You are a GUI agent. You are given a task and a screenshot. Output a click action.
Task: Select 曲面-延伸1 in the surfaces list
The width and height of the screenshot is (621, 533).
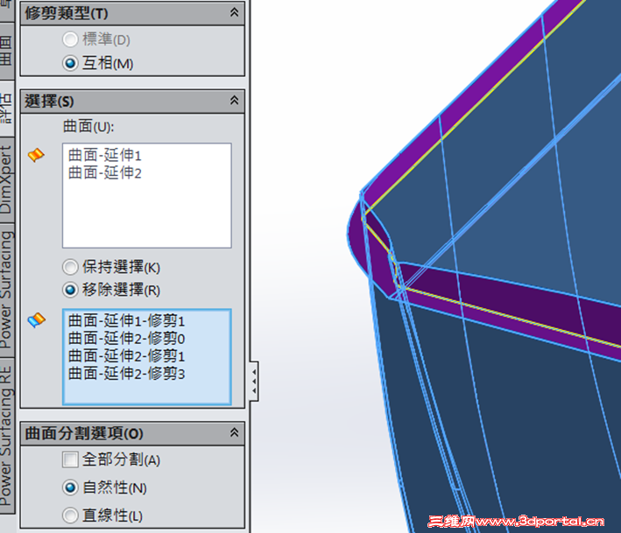(104, 156)
